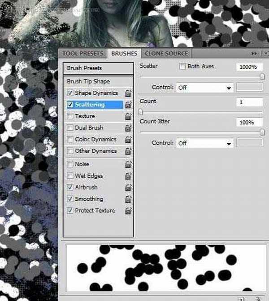Uncheck the Shape Dynamics option
269x301 pixels.
pos(70,93)
